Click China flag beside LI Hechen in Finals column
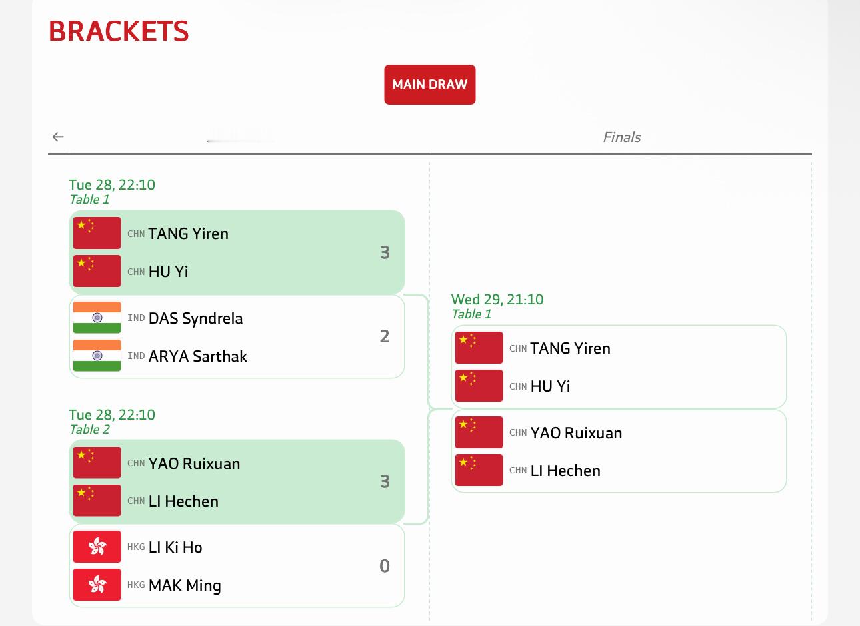This screenshot has width=860, height=626. tap(479, 470)
